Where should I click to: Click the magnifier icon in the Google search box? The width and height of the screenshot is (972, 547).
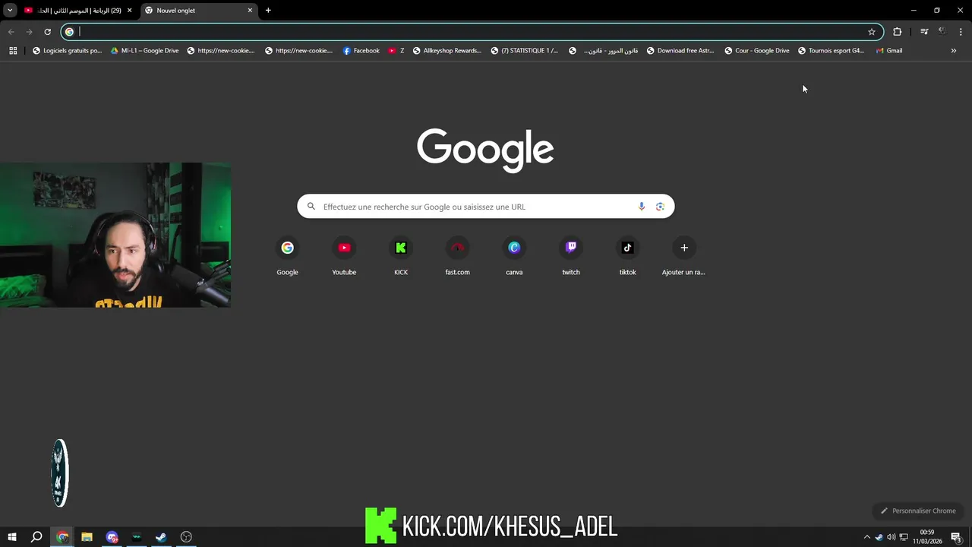(311, 207)
